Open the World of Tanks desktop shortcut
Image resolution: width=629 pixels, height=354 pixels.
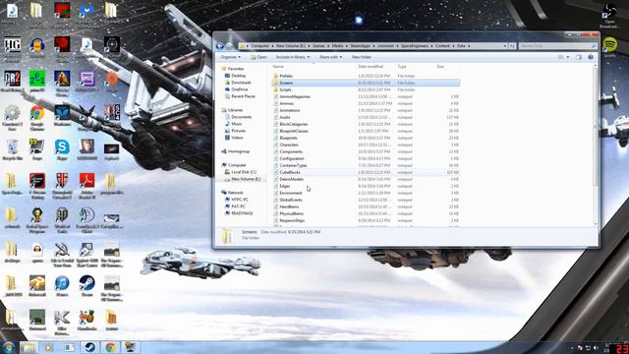pyautogui.click(x=62, y=219)
